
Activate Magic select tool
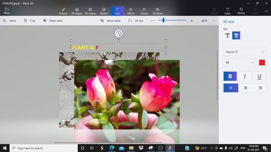pyautogui.click(x=53, y=21)
